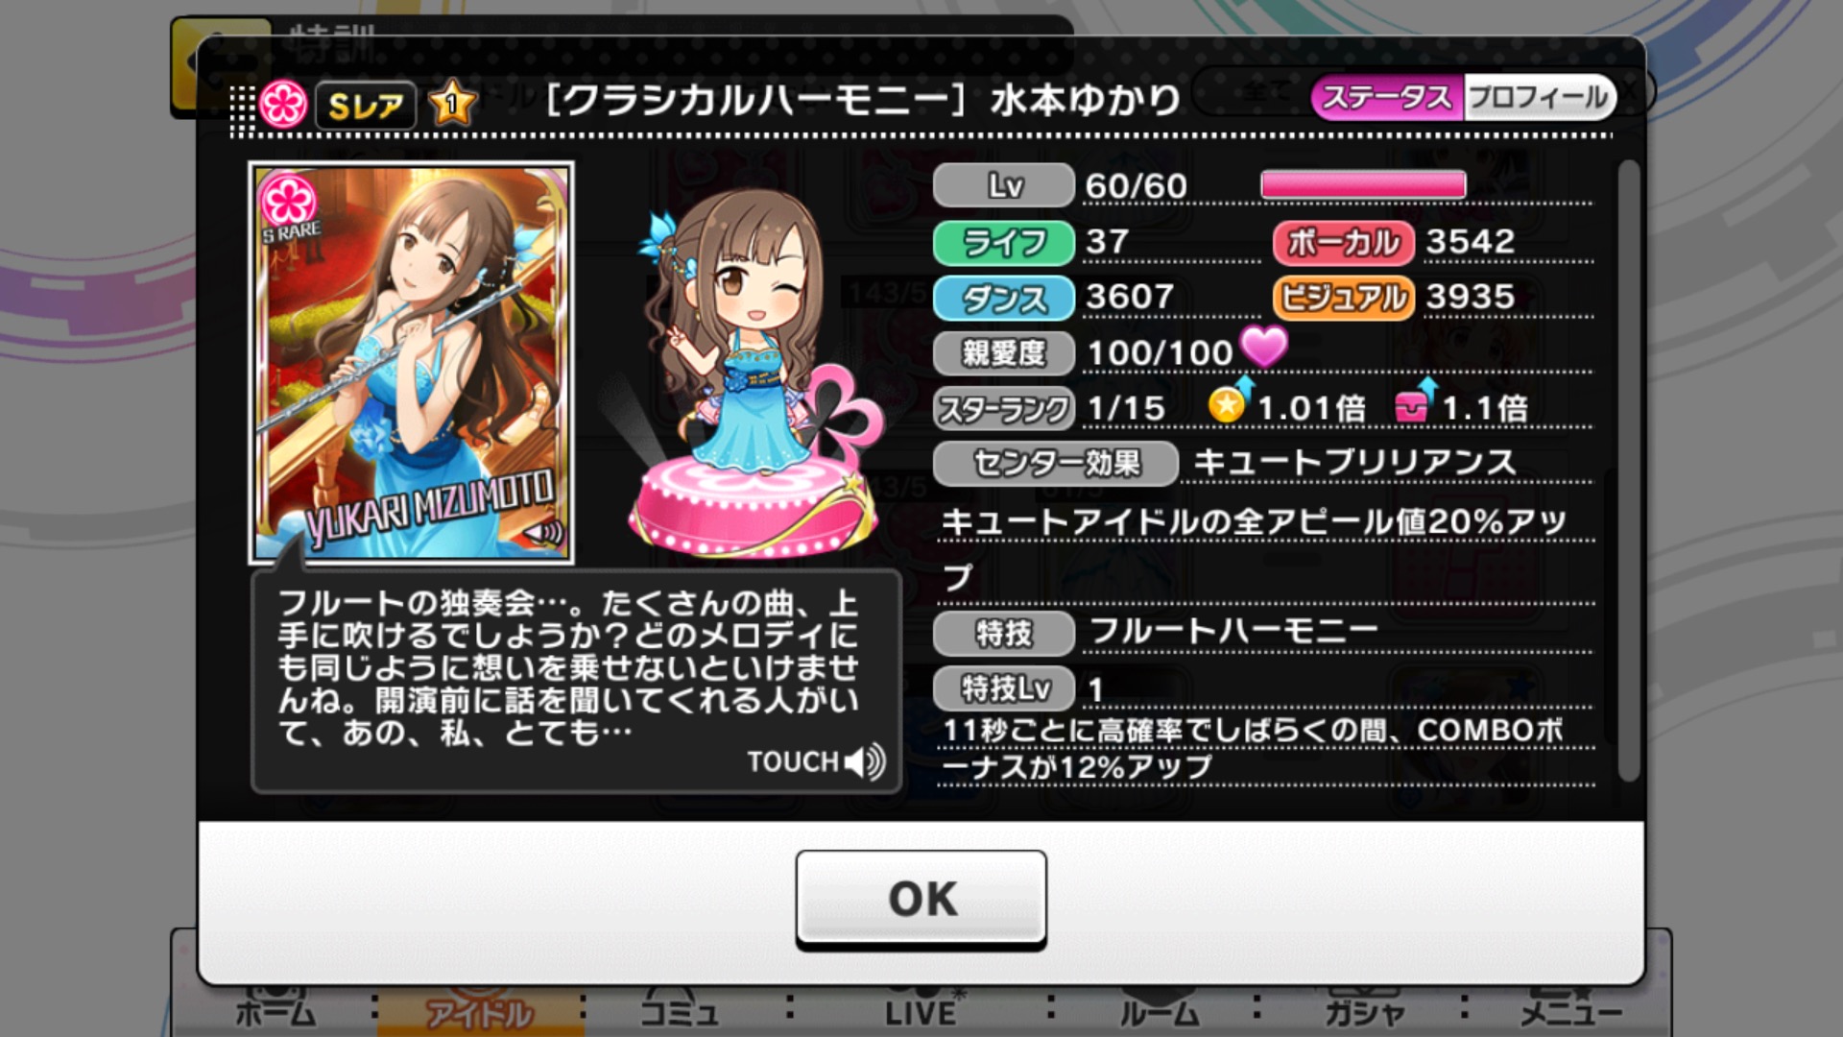Open the Yukari Mizumoto card illustration
The image size is (1843, 1037).
click(x=412, y=363)
